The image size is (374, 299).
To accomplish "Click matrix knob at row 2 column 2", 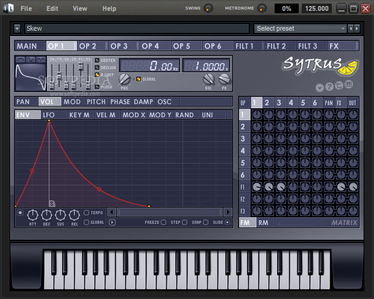I will 269,126.
